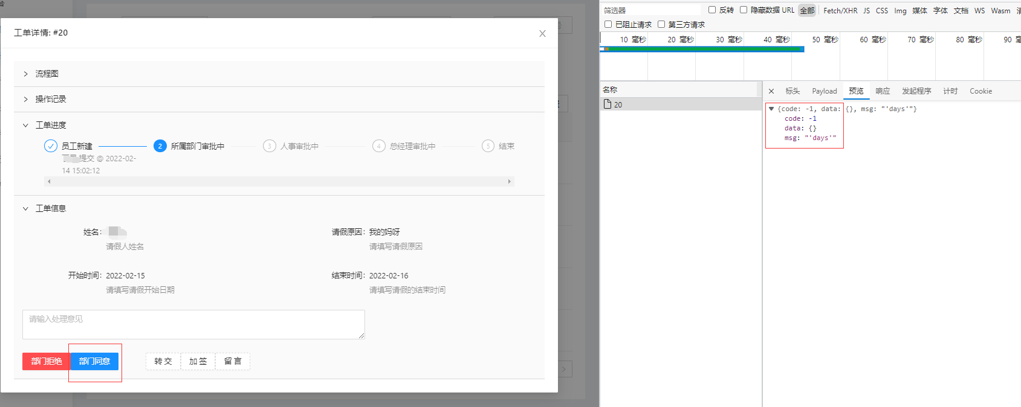This screenshot has height=407, width=1021.
Task: Open the 计时 tab
Action: tap(950, 91)
